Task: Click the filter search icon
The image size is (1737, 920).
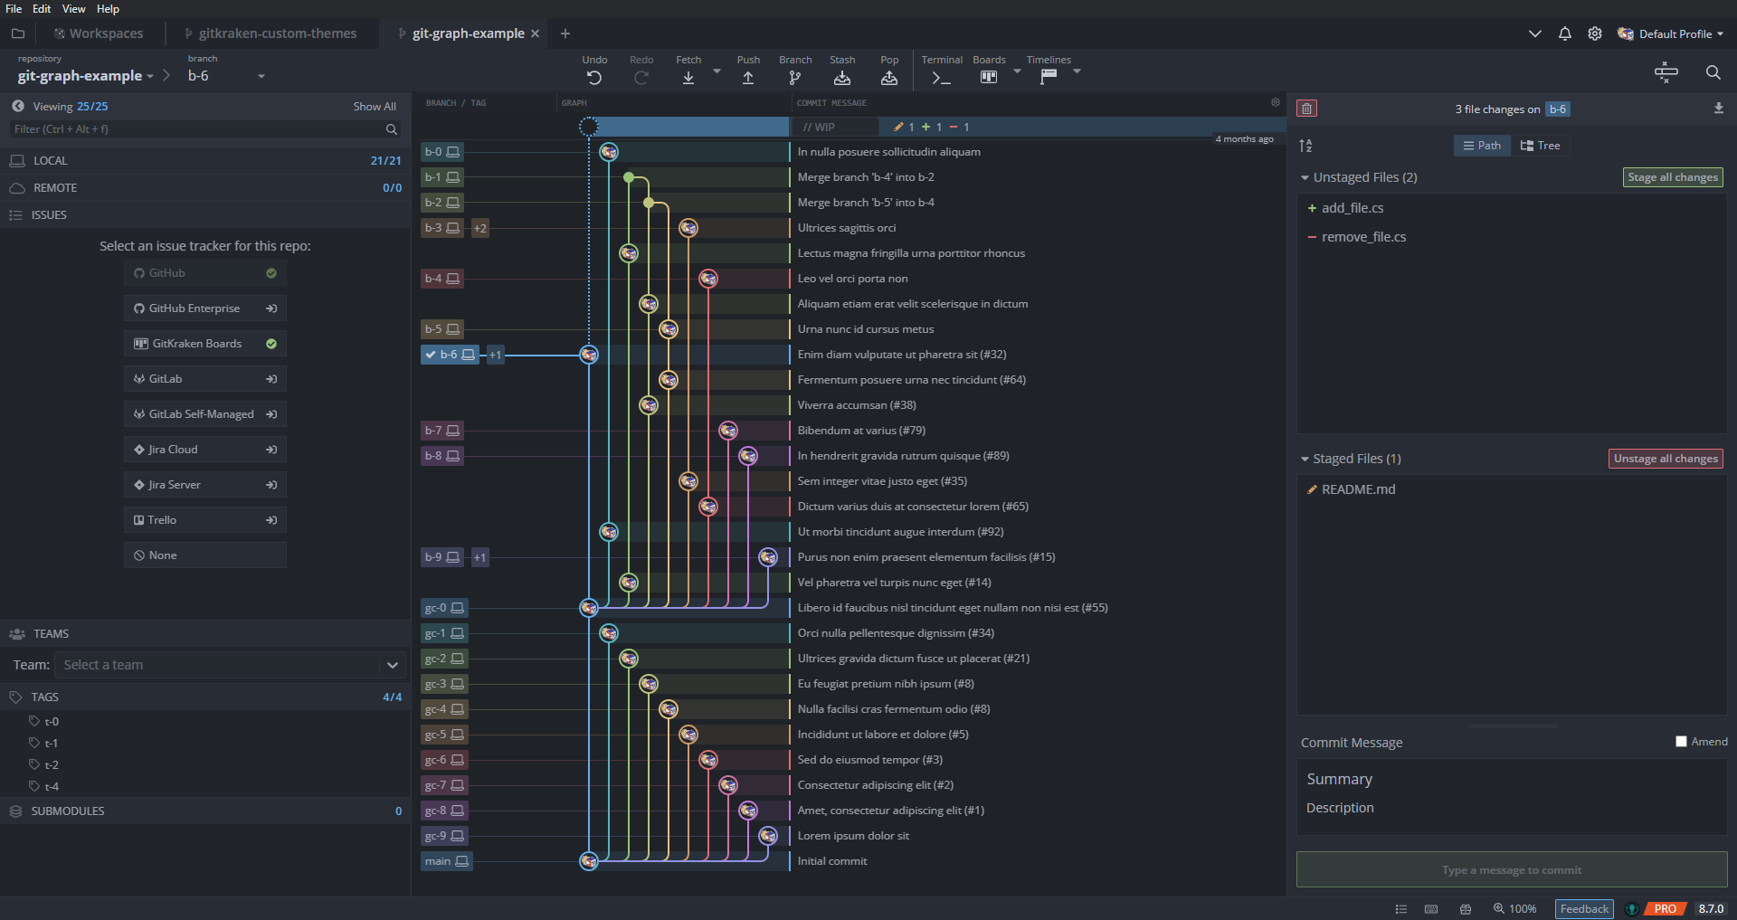Action: point(392,129)
